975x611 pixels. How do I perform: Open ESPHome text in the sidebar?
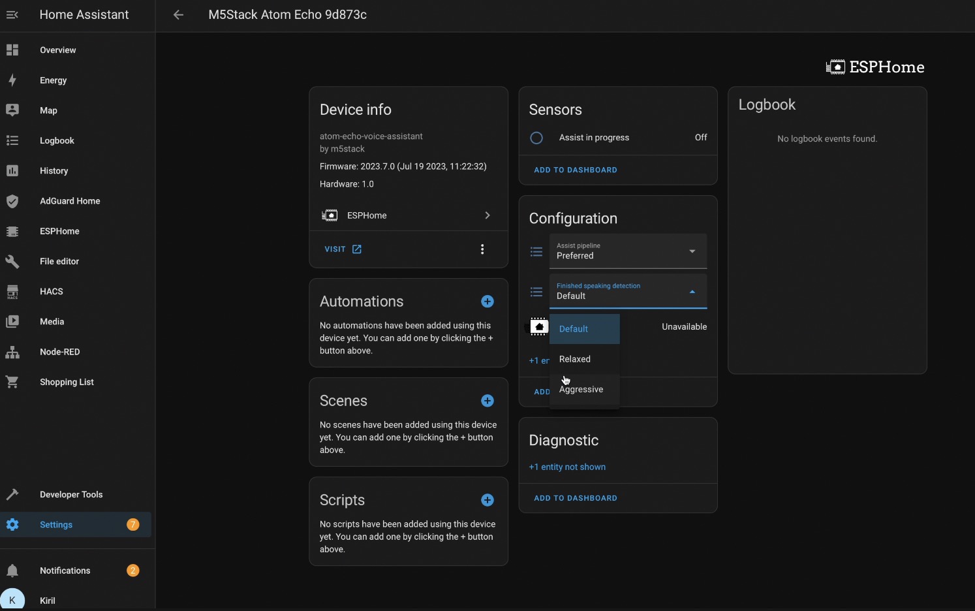pos(59,231)
